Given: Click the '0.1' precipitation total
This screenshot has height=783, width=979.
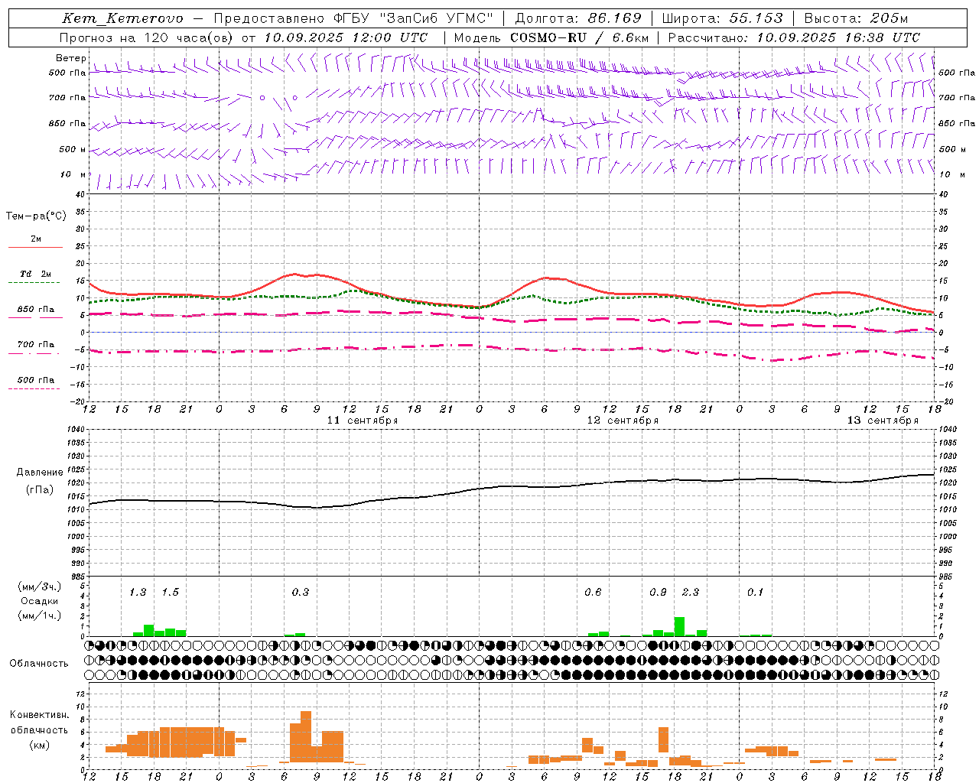Looking at the screenshot, I should click(x=756, y=593).
